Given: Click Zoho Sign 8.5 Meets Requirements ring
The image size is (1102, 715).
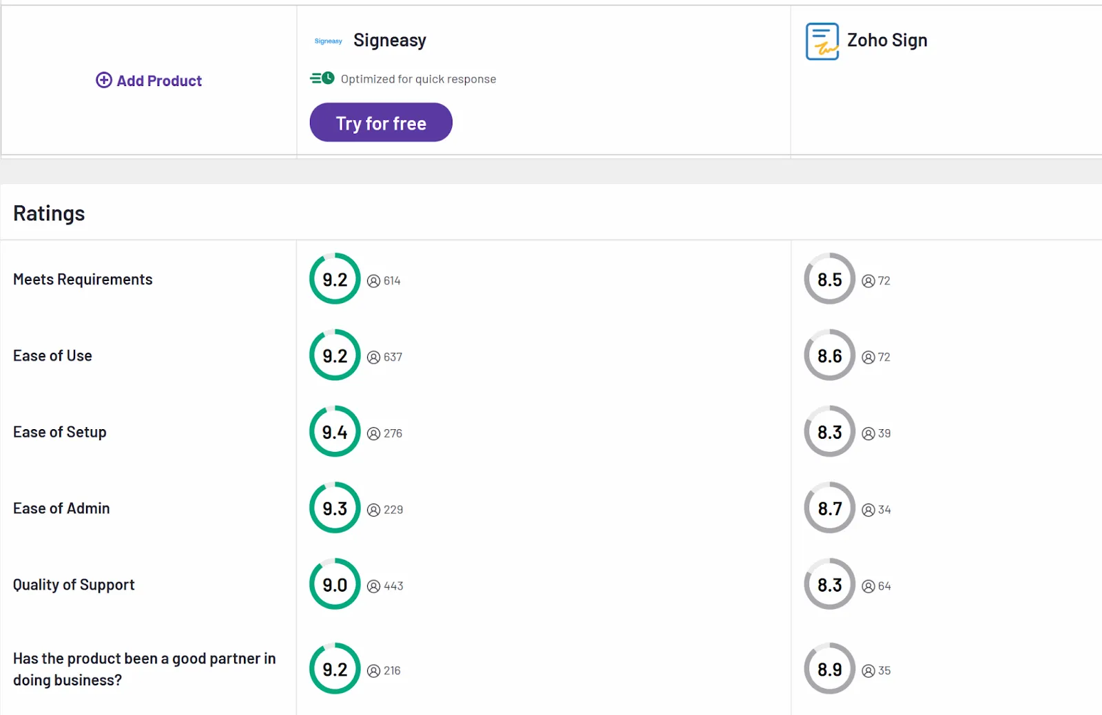Looking at the screenshot, I should click(x=830, y=279).
